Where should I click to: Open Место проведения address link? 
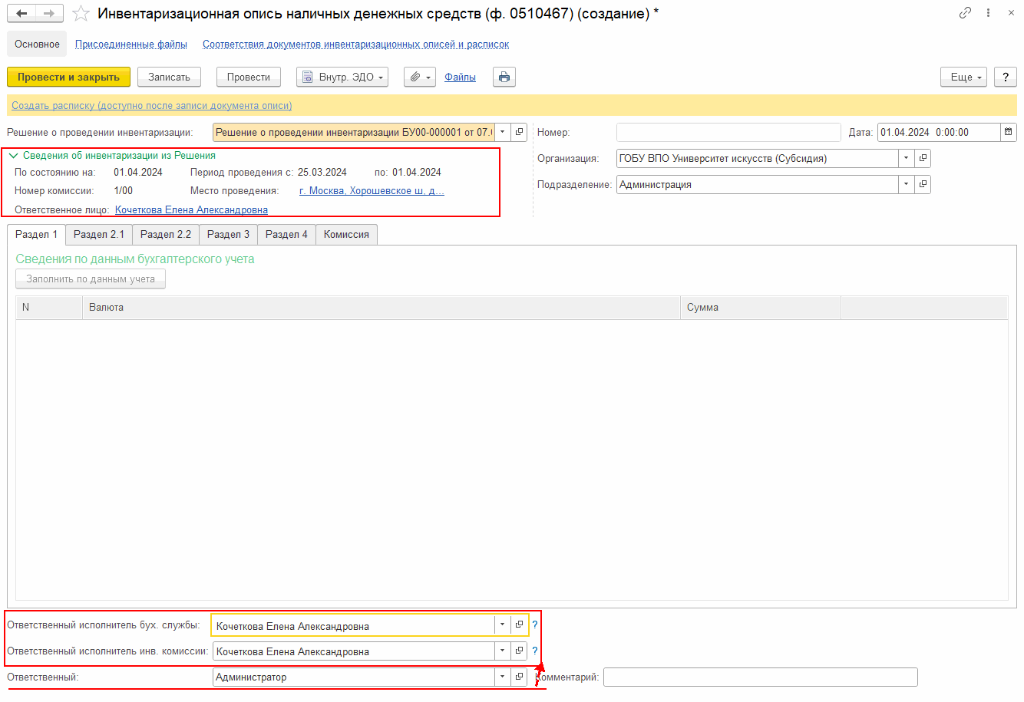pyautogui.click(x=372, y=190)
